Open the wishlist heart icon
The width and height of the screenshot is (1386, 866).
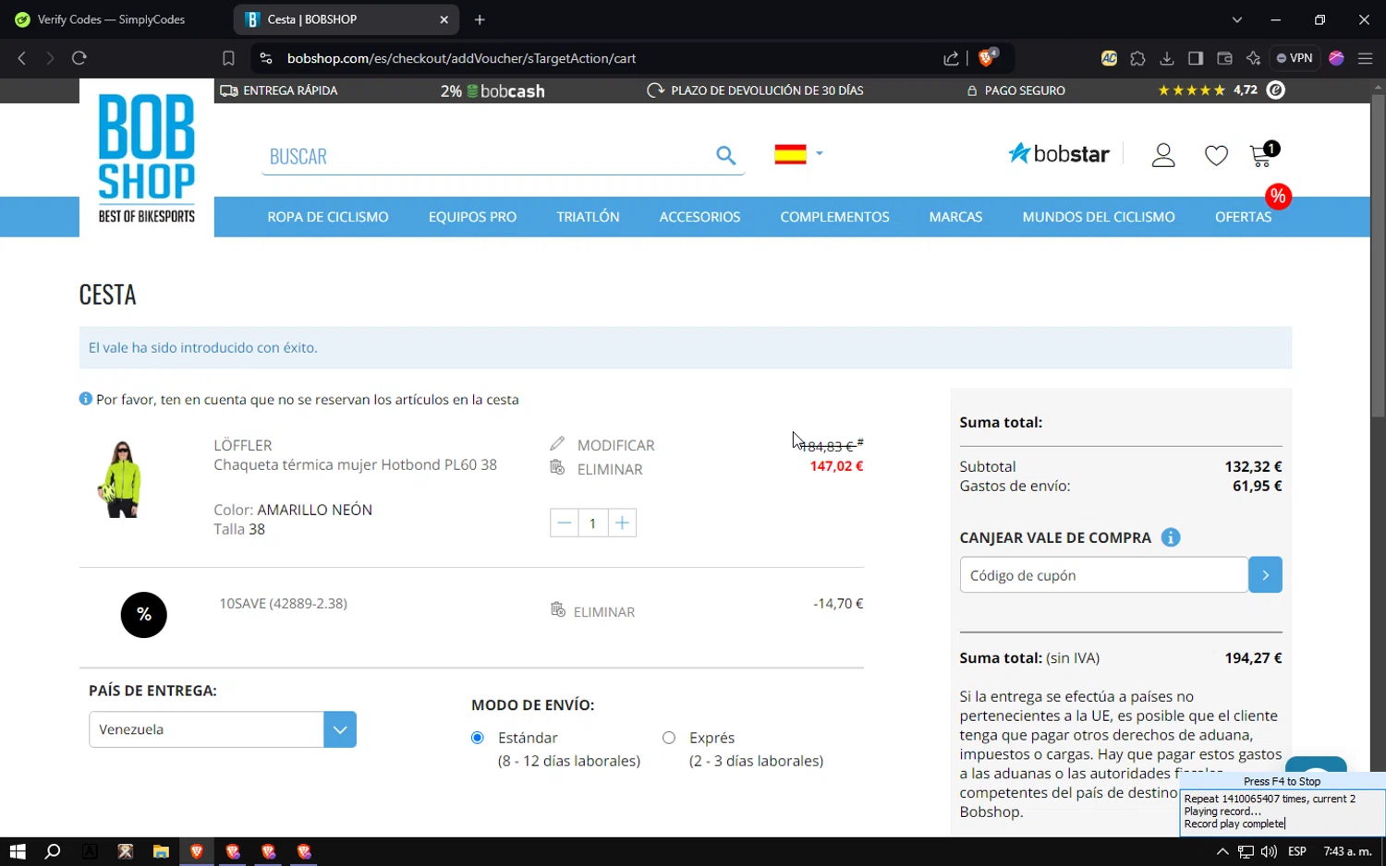[1216, 156]
